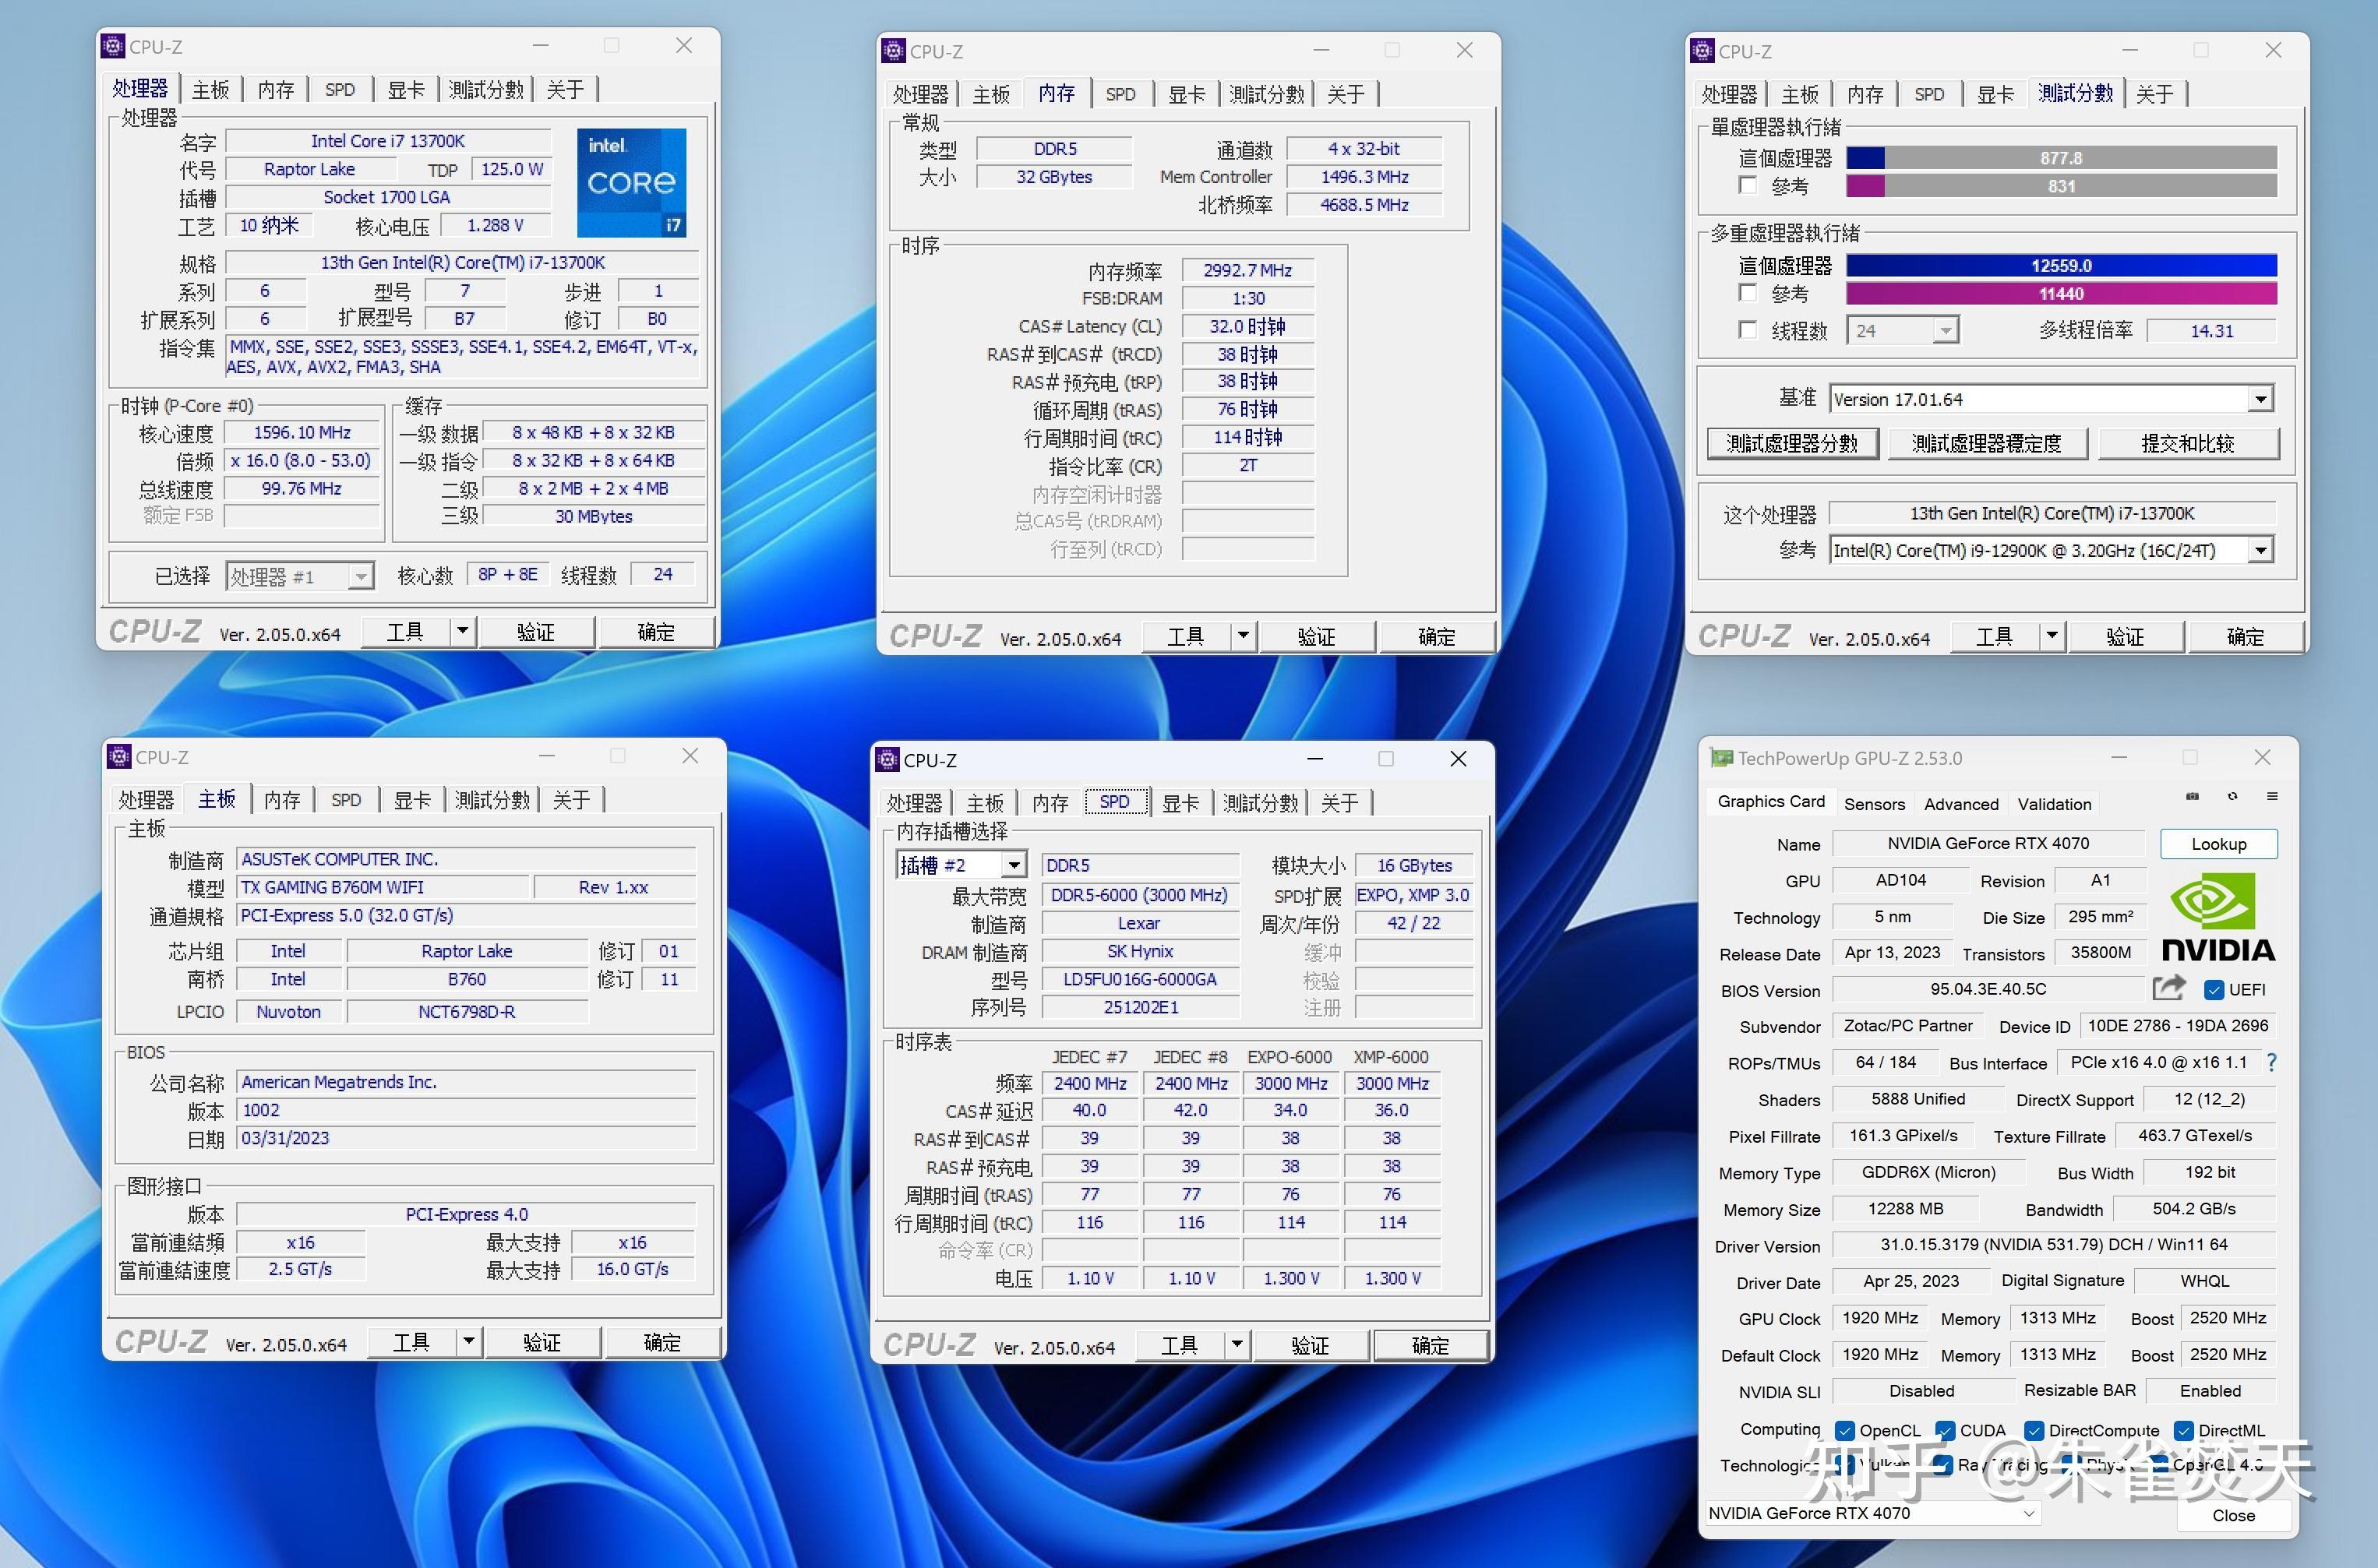Click question mark beside Bus Interface

(2271, 1062)
